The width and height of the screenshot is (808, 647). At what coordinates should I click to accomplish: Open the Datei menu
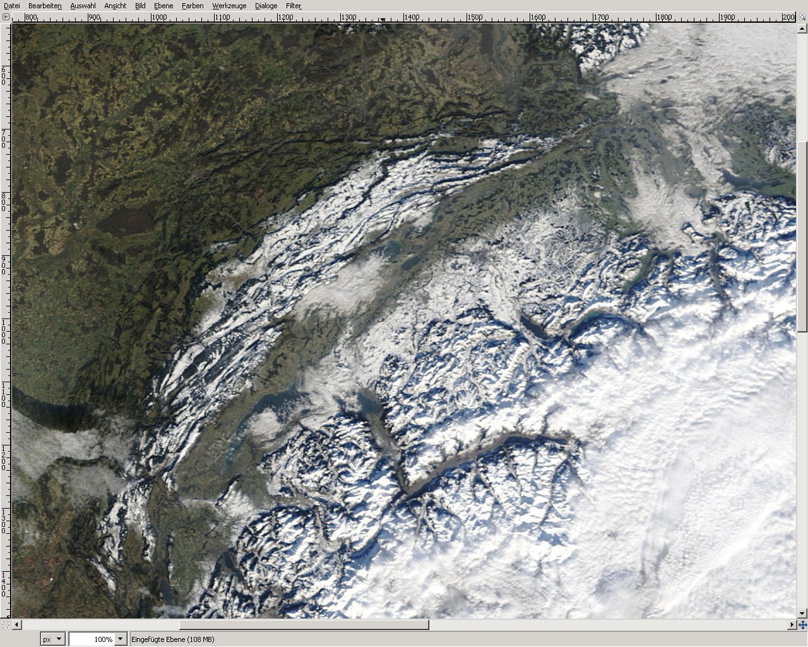[x=12, y=6]
